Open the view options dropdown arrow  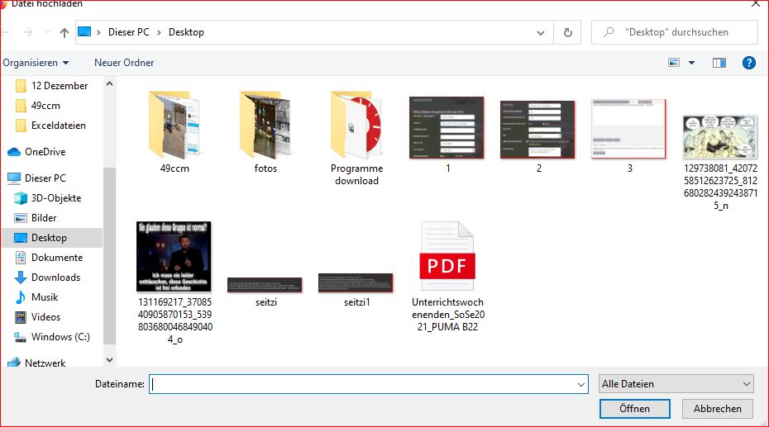pos(692,63)
